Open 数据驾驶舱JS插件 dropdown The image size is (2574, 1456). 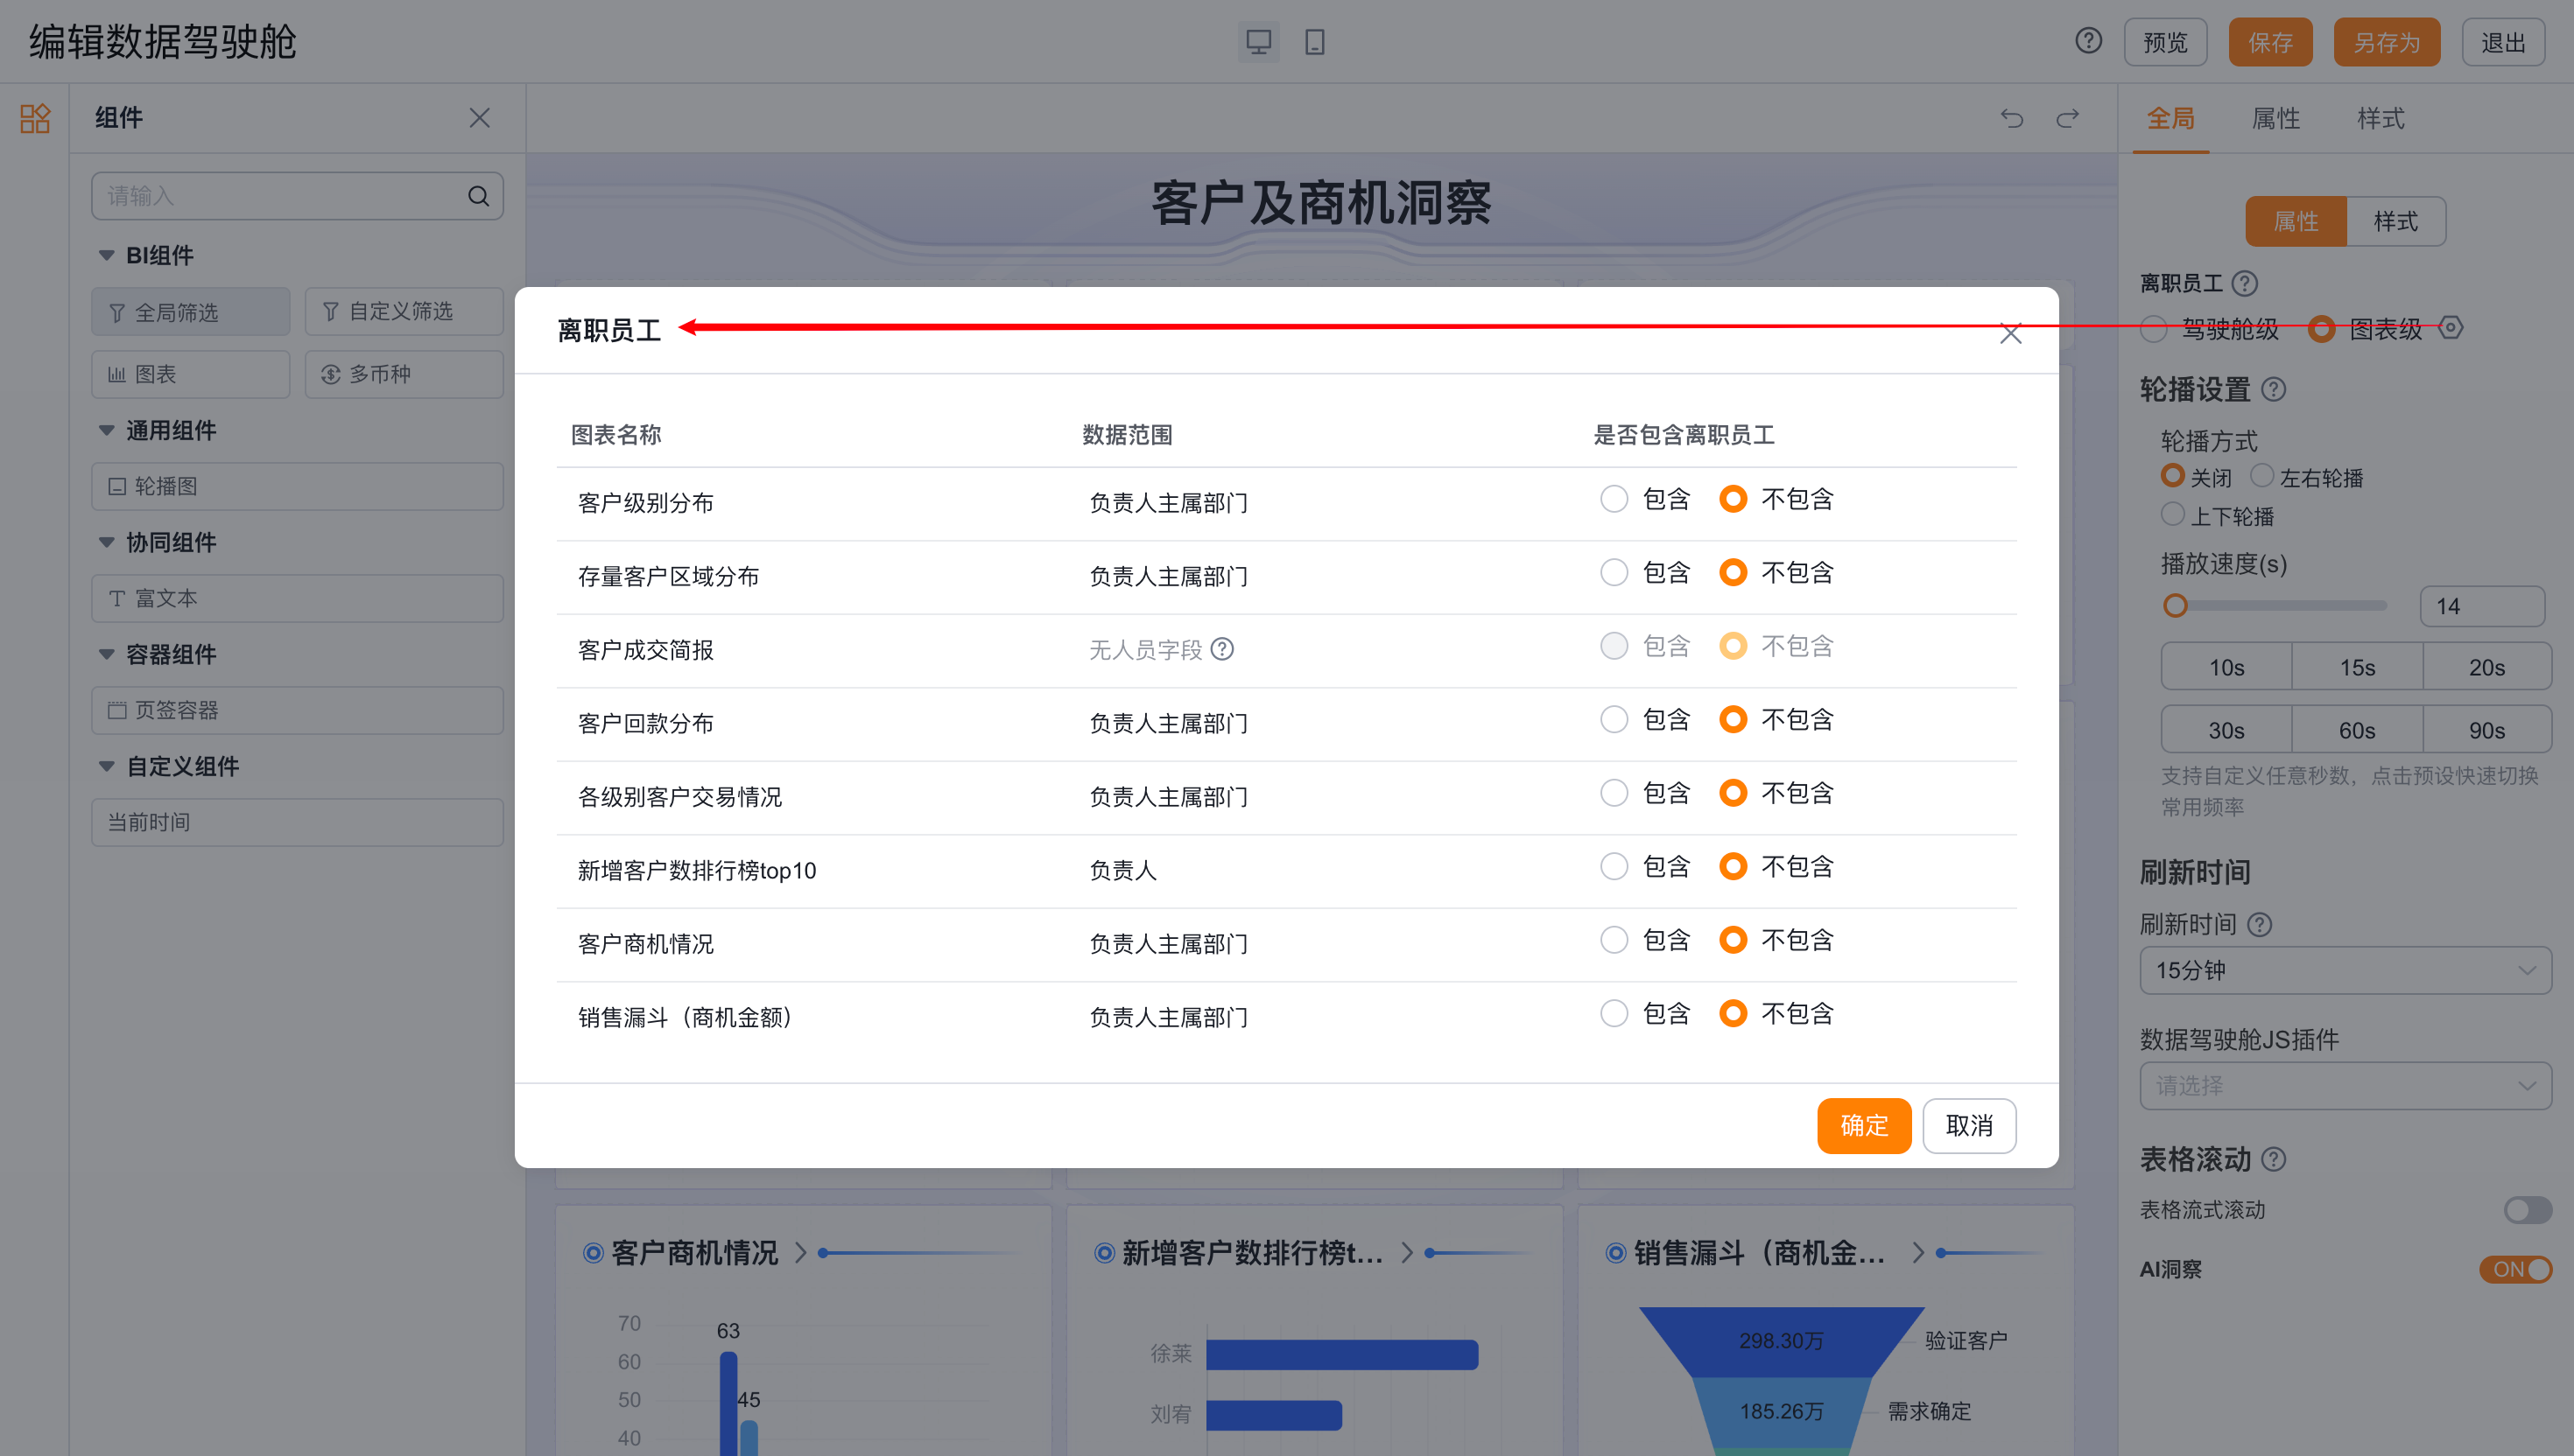coord(2345,1086)
